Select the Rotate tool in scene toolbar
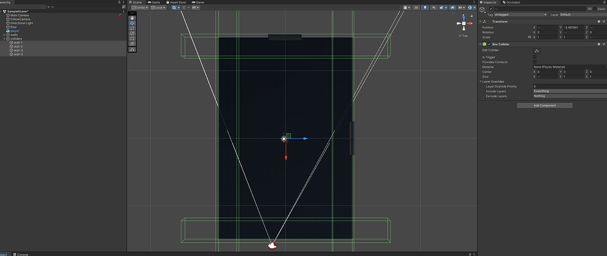607x256 pixels. click(133, 28)
